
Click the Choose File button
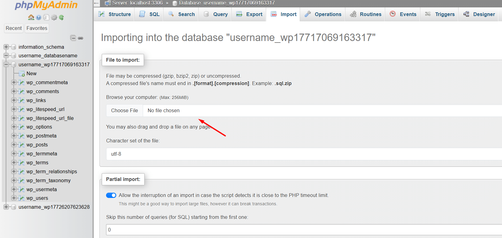pos(125,110)
